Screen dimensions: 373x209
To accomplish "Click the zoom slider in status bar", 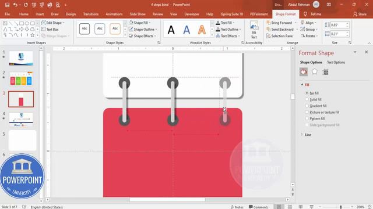I will (x=336, y=207).
